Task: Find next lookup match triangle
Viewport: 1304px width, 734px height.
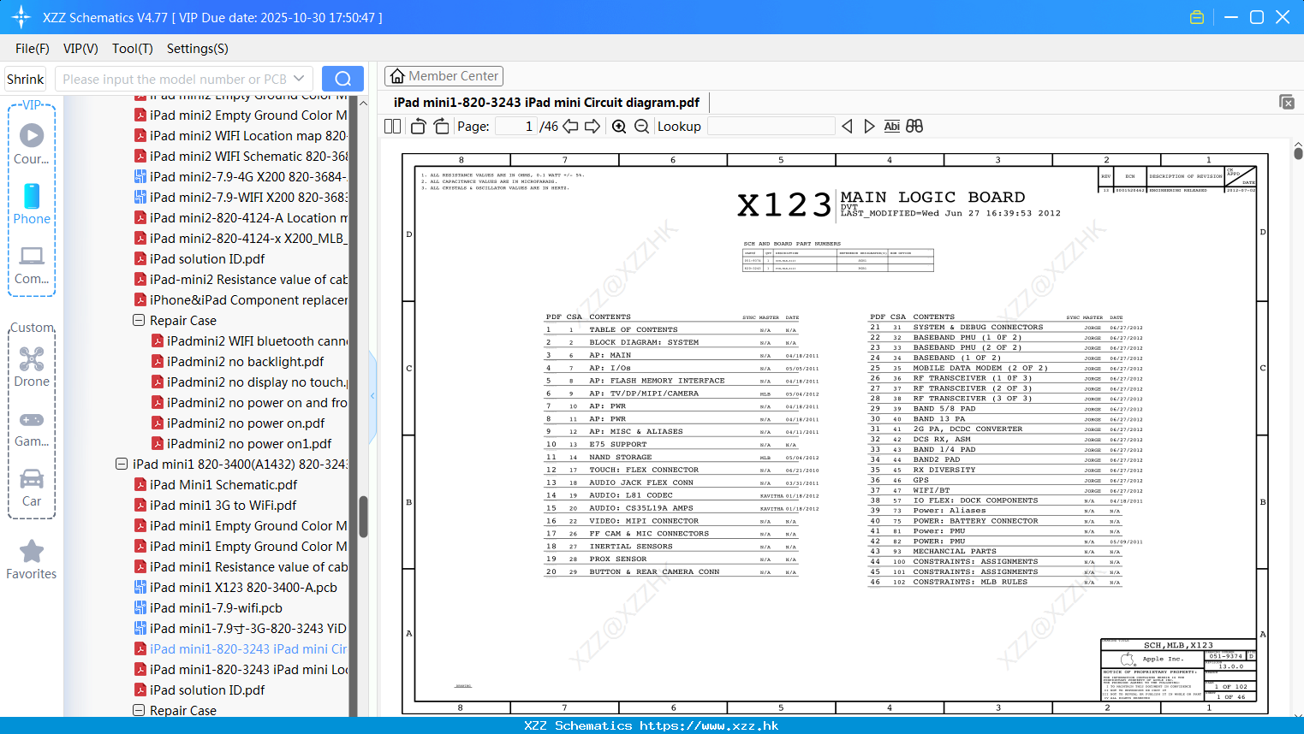Action: pyautogui.click(x=869, y=126)
